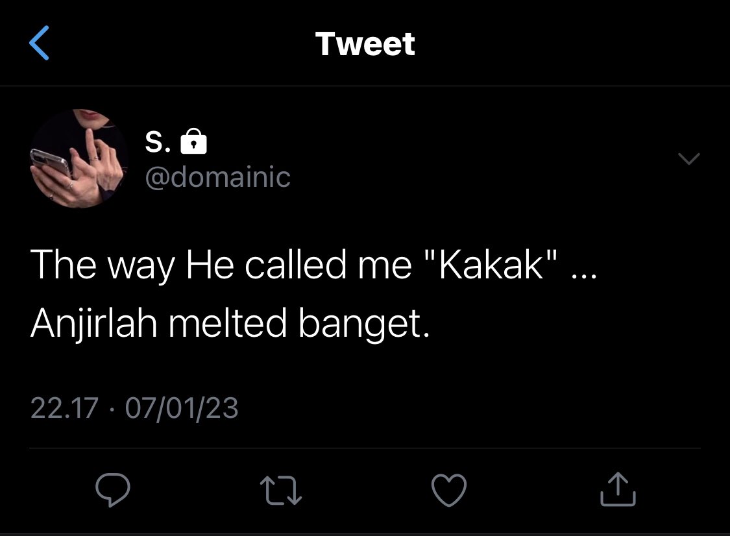Go back using the blue arrow
Screen dimensions: 730x536
(x=39, y=43)
